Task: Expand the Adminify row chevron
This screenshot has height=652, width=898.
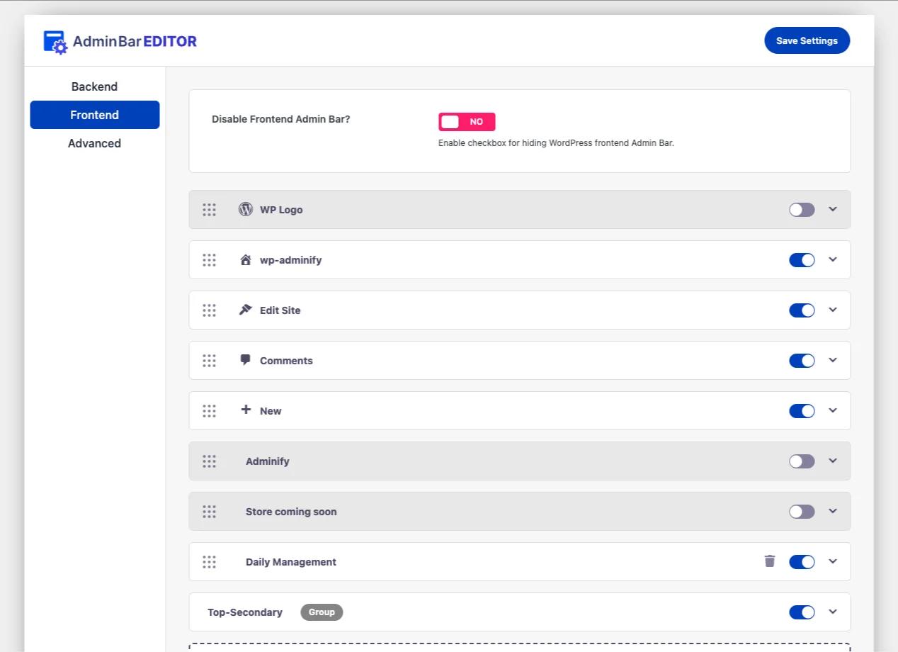Action: [833, 461]
